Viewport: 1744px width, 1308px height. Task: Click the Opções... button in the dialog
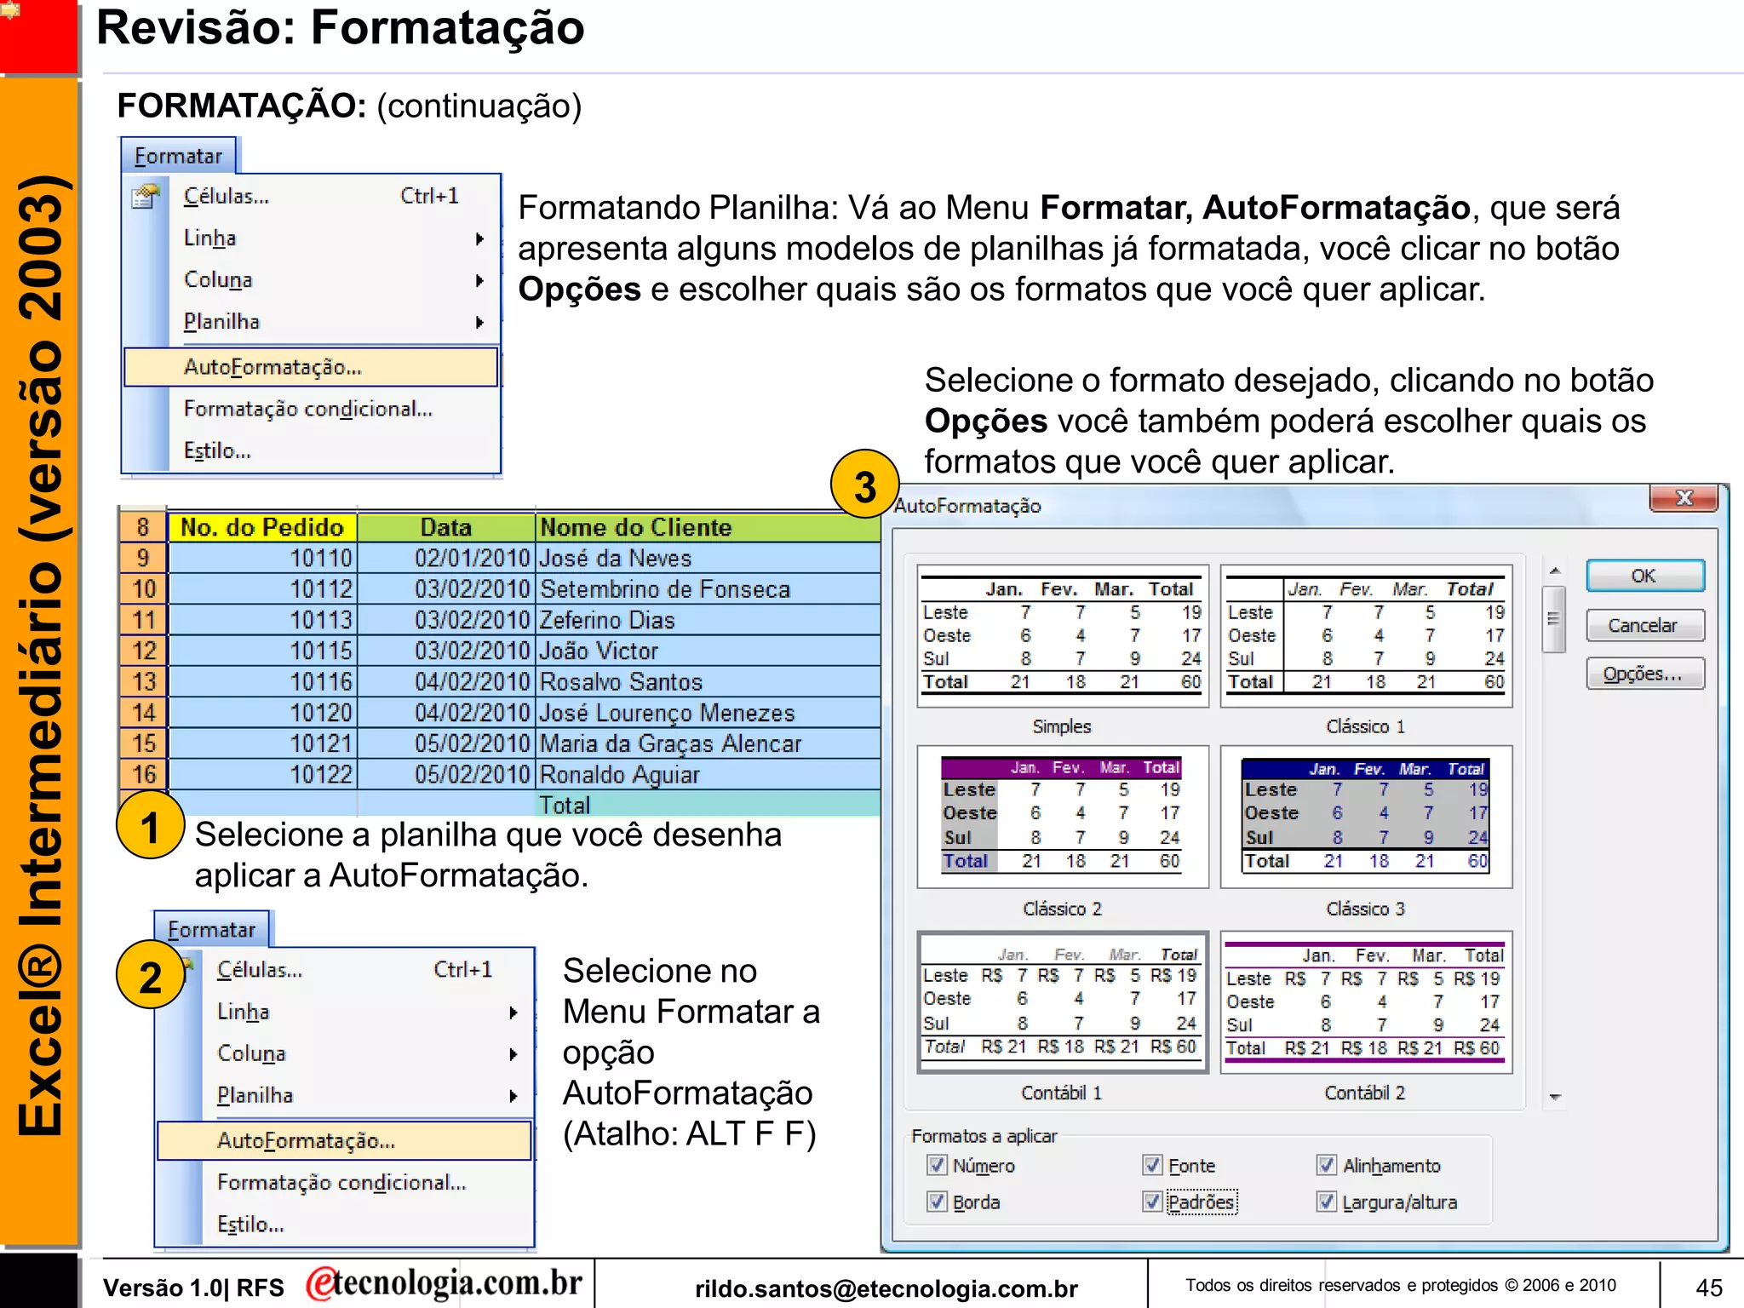pyautogui.click(x=1644, y=674)
